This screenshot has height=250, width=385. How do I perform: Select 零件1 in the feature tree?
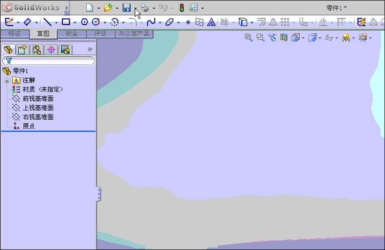click(x=20, y=71)
